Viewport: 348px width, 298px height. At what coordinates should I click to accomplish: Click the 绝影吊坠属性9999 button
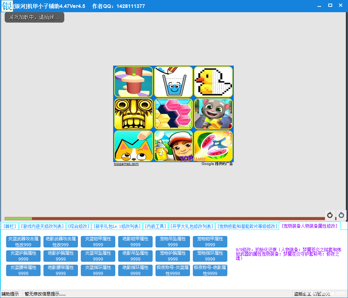point(135,256)
